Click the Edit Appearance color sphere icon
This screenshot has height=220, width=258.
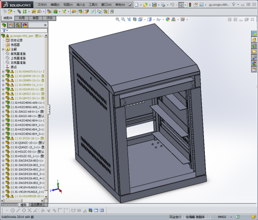168,19
